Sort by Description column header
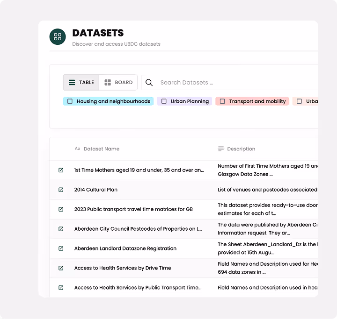Screen dimensions: 337x319 click(241, 149)
